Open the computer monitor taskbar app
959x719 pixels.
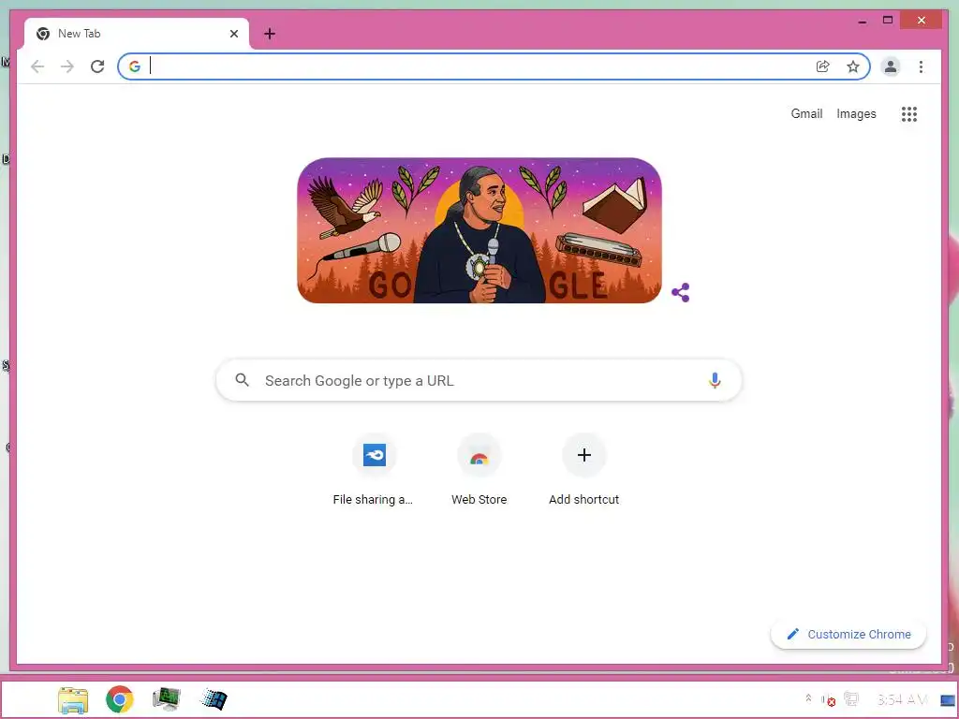pyautogui.click(x=167, y=699)
